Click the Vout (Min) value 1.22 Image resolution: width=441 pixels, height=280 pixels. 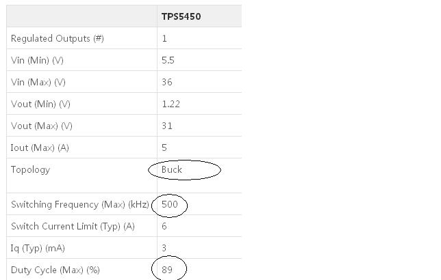coord(170,104)
